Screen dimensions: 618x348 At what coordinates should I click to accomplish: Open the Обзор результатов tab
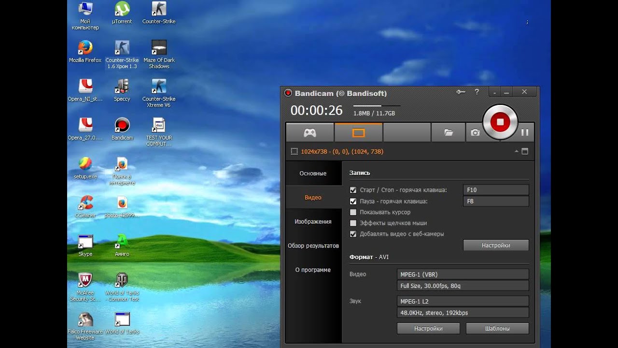(x=313, y=246)
